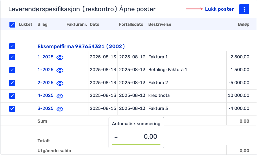Open voucher link 4-2025
This screenshot has width=257, height=155.
coord(45,96)
